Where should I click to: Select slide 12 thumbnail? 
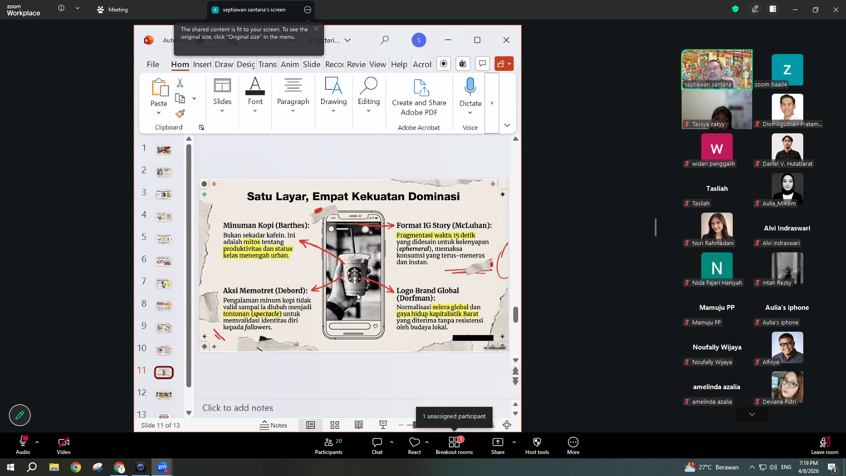click(x=163, y=394)
